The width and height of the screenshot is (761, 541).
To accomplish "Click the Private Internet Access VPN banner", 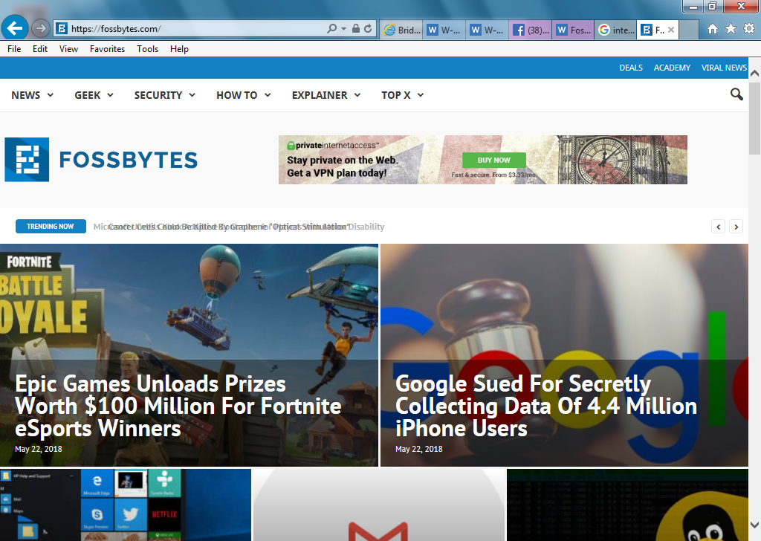I will tap(483, 160).
